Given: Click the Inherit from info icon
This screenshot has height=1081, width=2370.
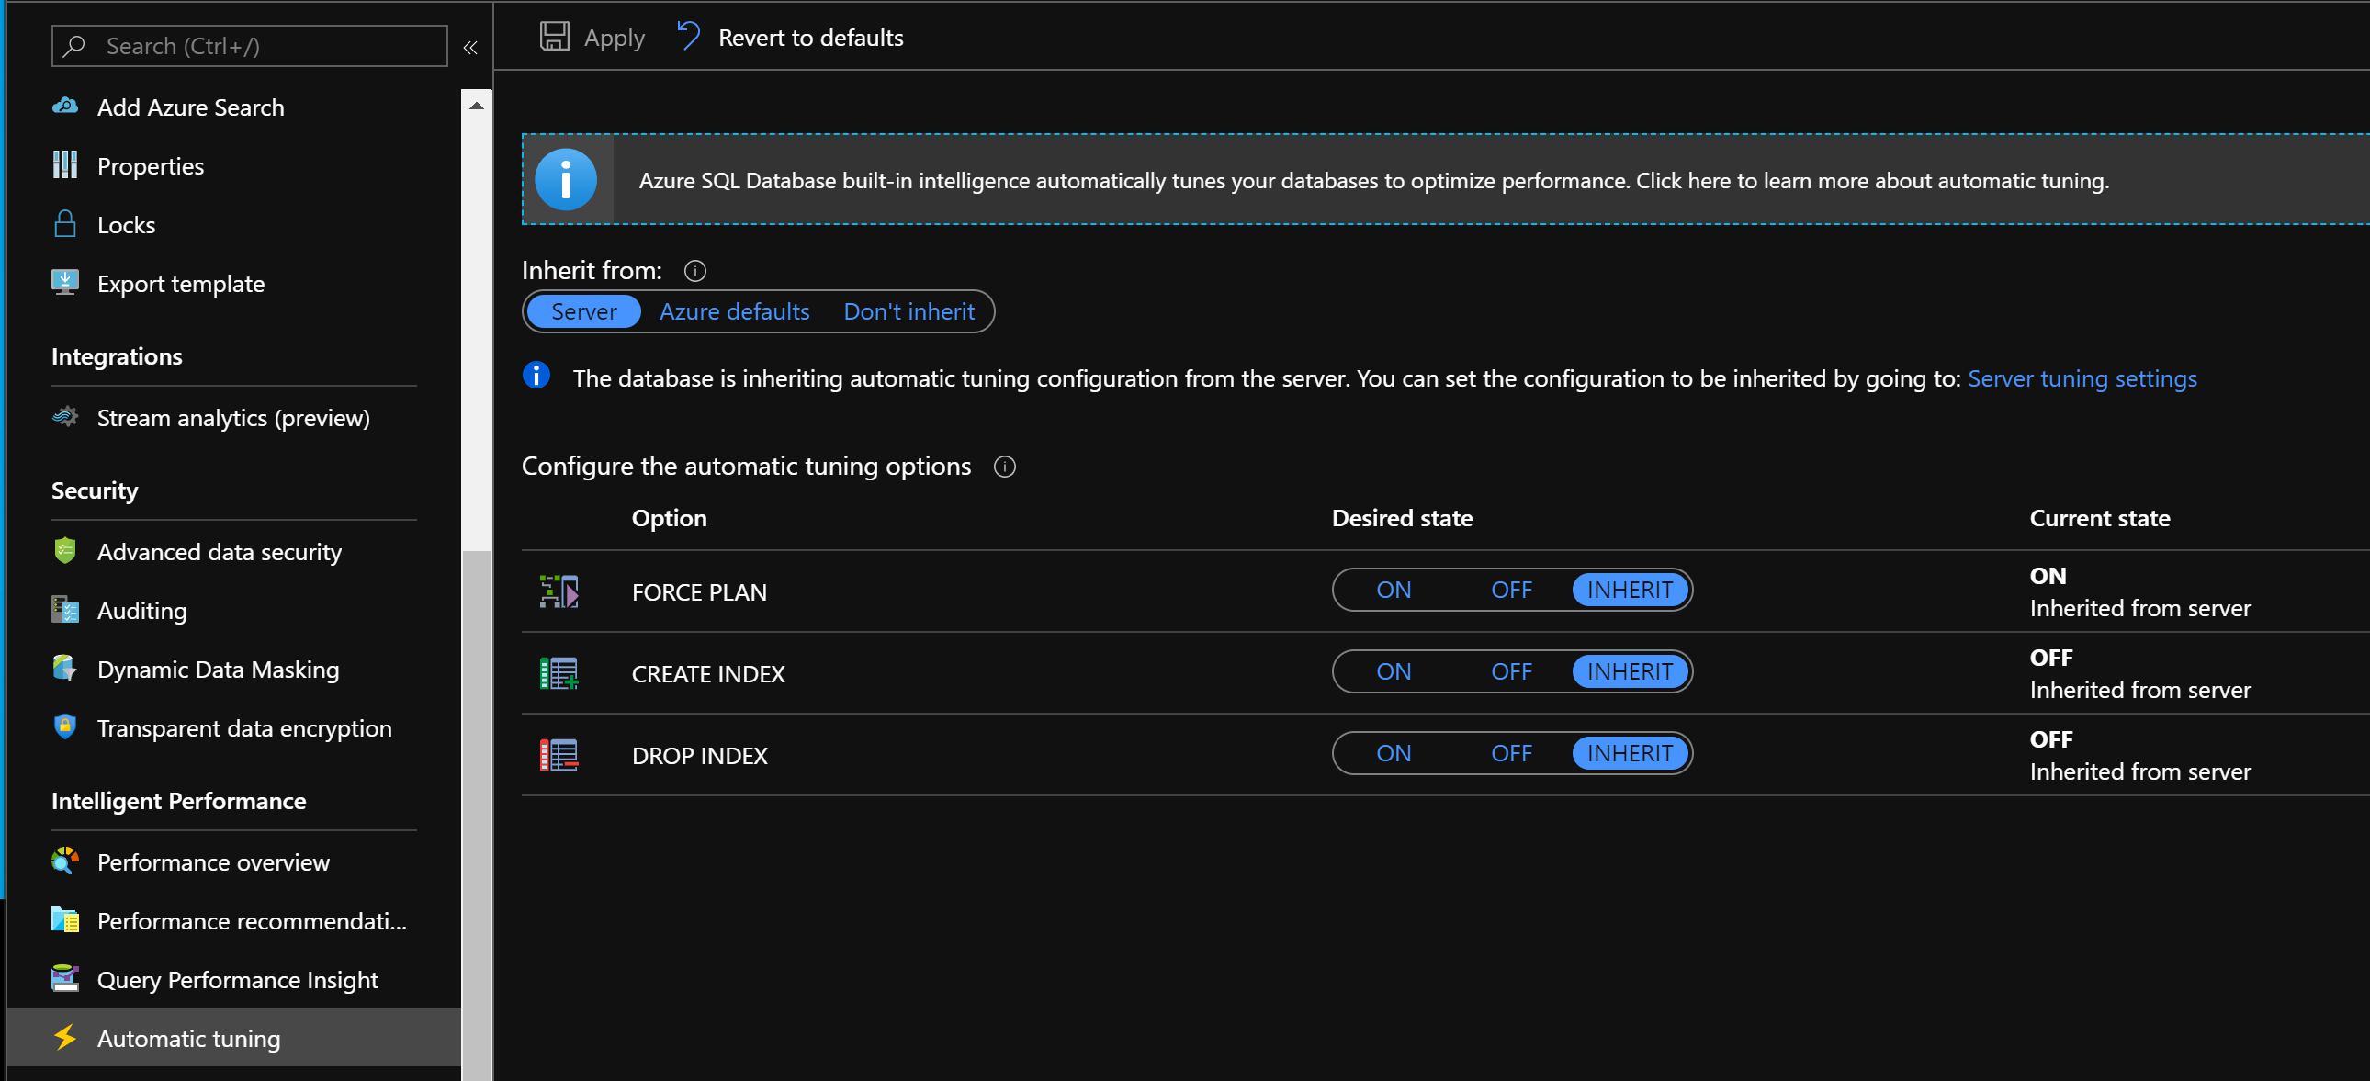Looking at the screenshot, I should [x=694, y=271].
